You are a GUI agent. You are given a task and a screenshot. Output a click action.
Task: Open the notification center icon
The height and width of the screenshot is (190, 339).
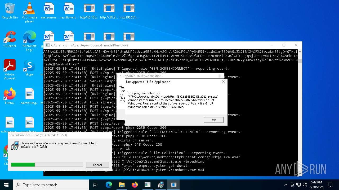[330, 185]
